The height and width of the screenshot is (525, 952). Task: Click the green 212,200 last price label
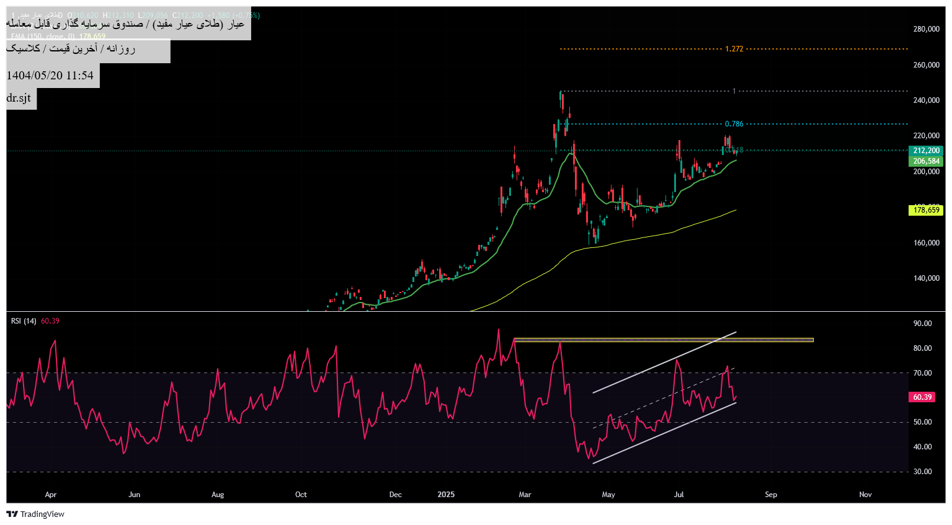point(927,151)
